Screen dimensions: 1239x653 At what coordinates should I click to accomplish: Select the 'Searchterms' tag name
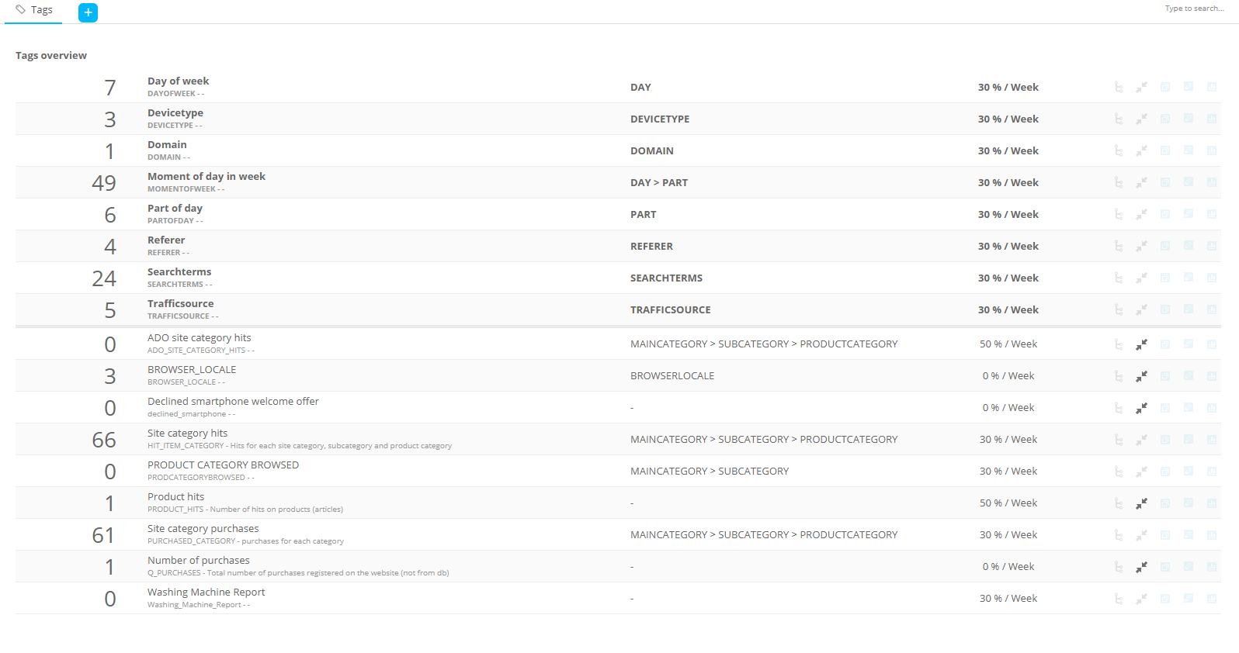click(179, 271)
